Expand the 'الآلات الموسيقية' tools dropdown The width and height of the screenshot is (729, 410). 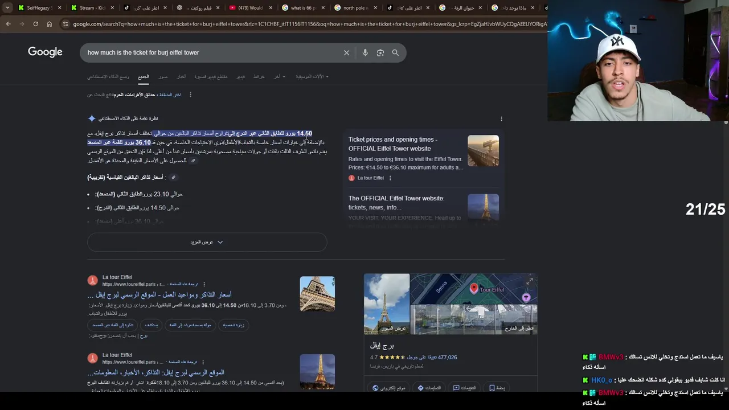312,76
